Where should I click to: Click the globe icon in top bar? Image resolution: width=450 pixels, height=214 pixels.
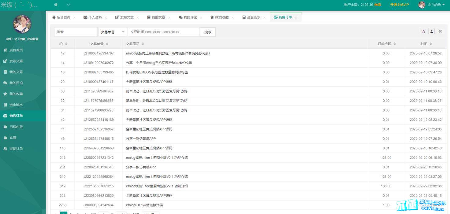[56, 5]
